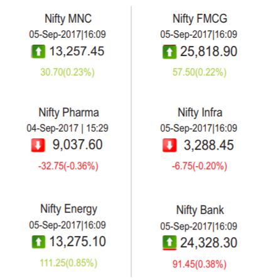This screenshot has width=260, height=280.
Task: Click the 57.50(0.22%) FMCG change figure
Action: point(199,72)
